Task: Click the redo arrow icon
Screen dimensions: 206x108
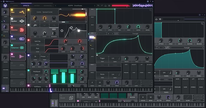Action: click(x=102, y=5)
